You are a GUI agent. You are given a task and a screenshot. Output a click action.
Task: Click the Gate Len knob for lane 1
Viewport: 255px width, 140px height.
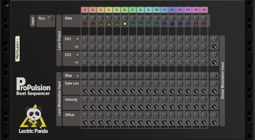click(85, 91)
